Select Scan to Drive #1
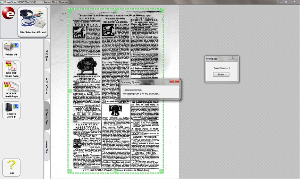This screenshot has width=300, height=179. (11, 110)
